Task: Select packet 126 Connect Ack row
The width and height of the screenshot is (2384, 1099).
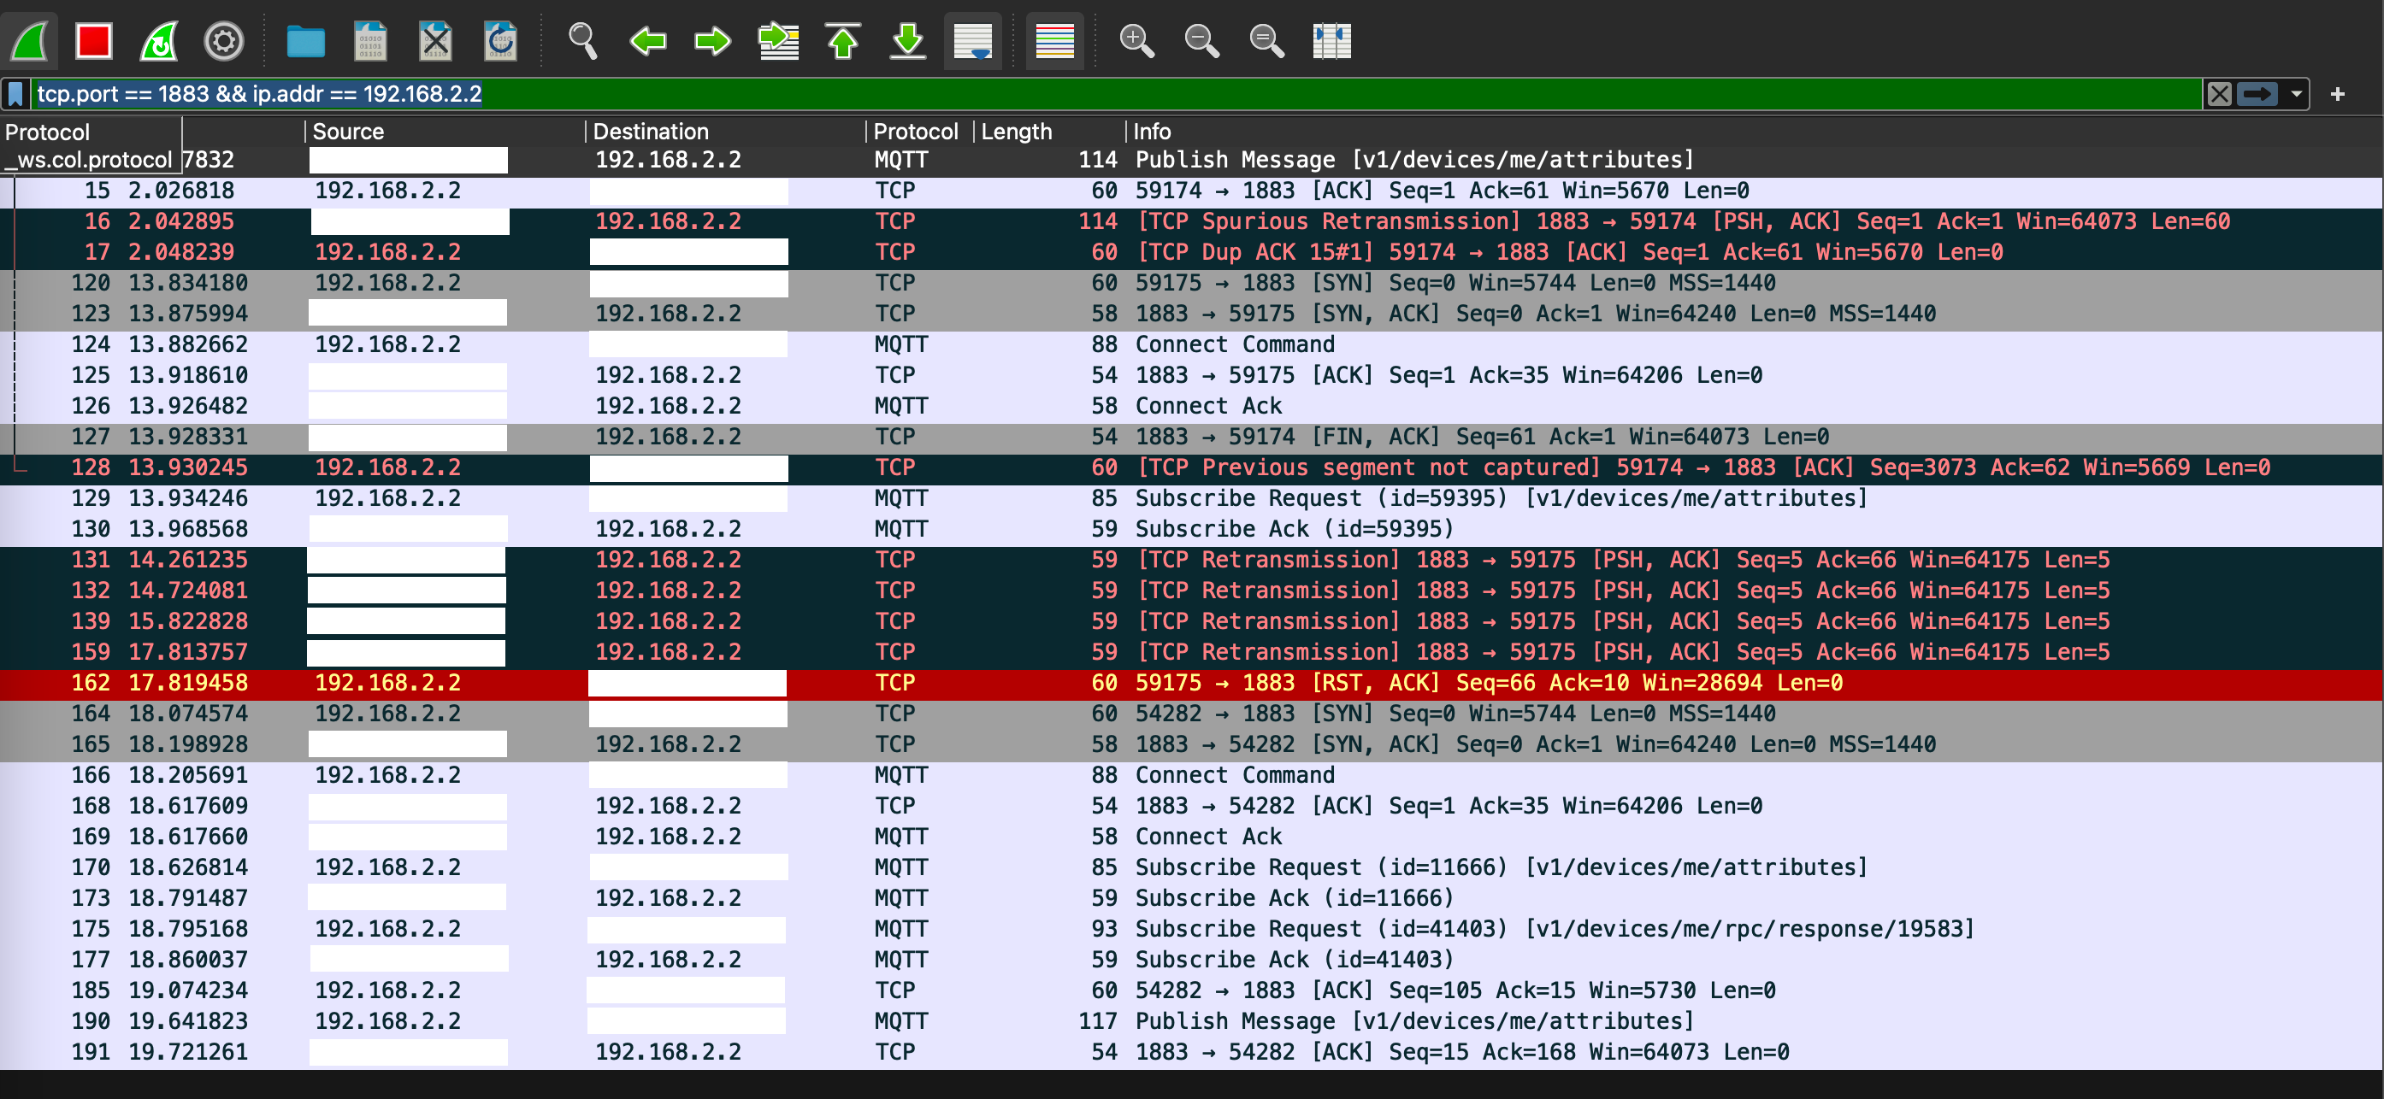Action: (1192, 406)
